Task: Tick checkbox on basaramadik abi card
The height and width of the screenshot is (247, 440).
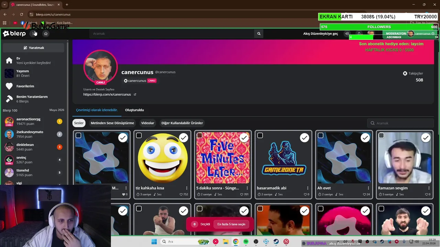Action: coord(260,136)
